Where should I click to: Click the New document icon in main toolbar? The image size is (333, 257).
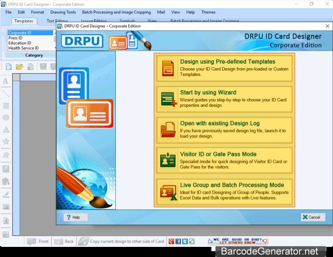pos(9,67)
